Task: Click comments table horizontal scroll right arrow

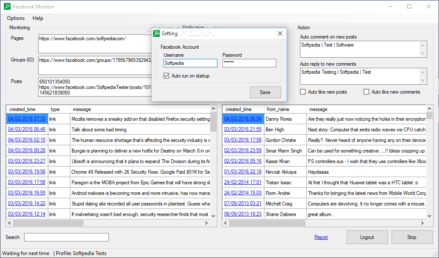Action: 422,223
